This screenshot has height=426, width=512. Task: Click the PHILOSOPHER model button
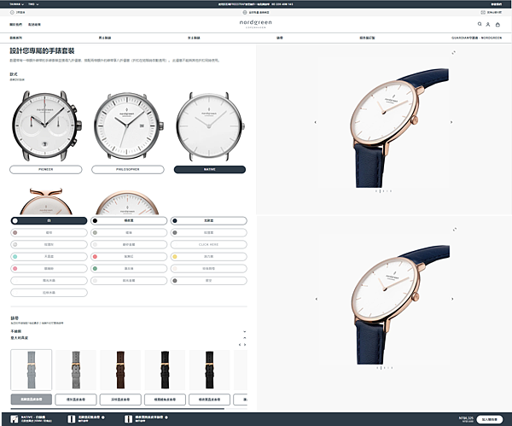(128, 170)
